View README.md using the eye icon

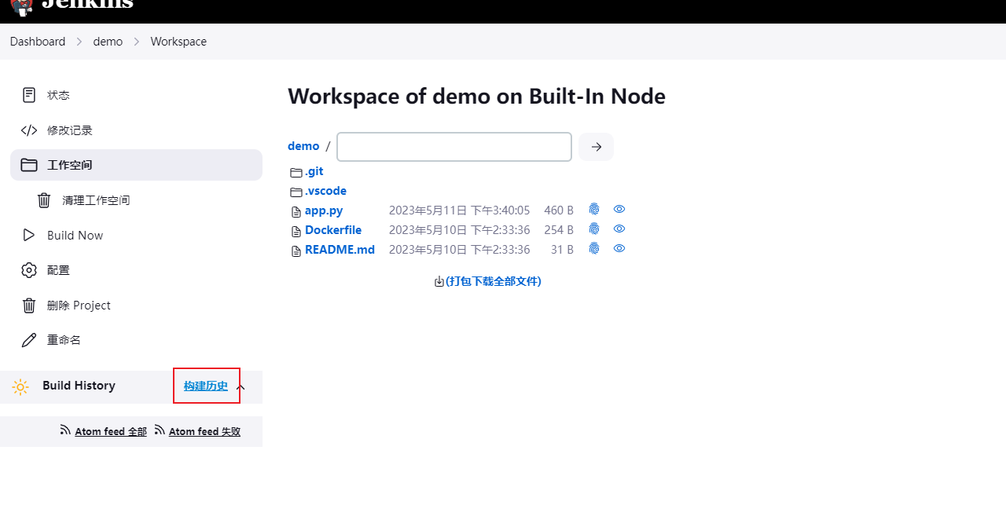click(619, 249)
